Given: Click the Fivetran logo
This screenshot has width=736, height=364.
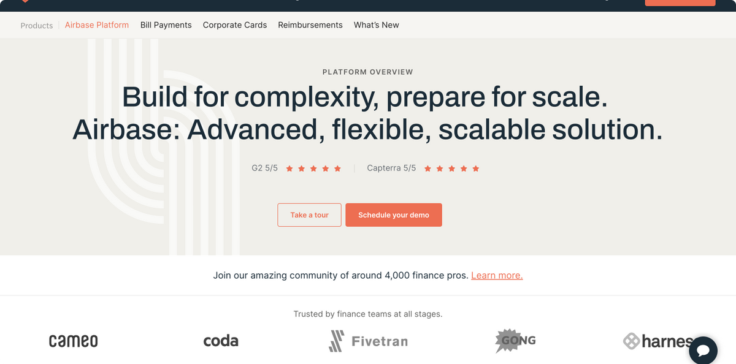Looking at the screenshot, I should click(x=368, y=341).
